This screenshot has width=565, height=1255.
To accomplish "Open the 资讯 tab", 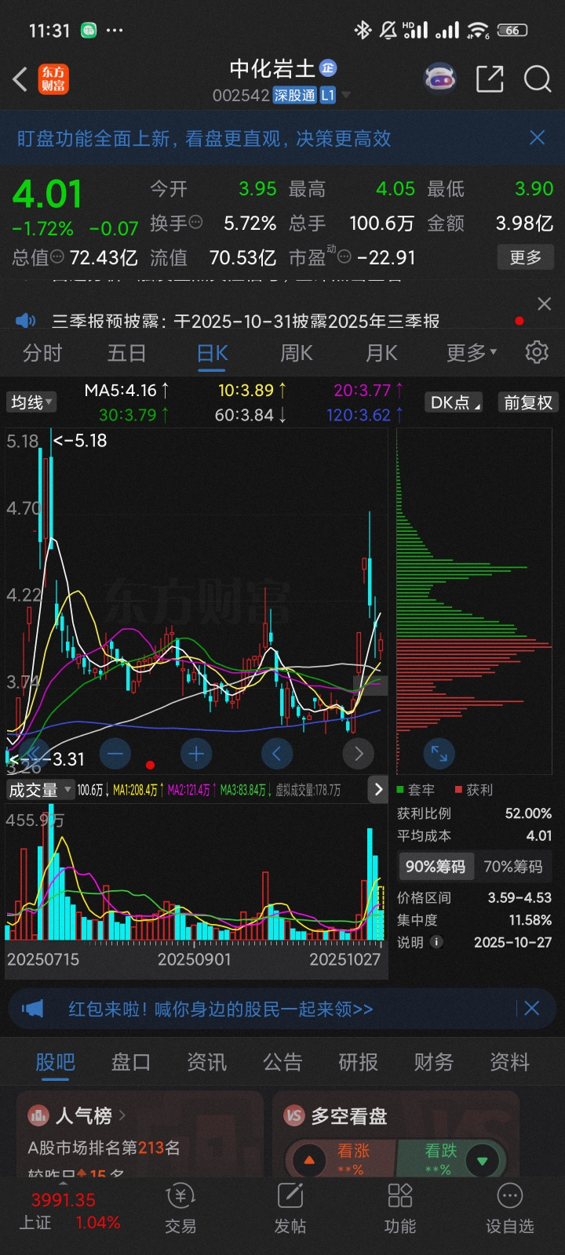I will [x=207, y=1062].
